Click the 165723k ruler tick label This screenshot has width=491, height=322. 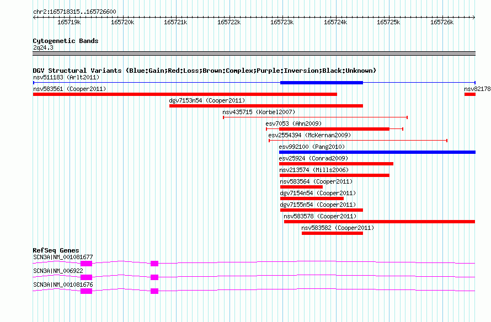point(282,22)
